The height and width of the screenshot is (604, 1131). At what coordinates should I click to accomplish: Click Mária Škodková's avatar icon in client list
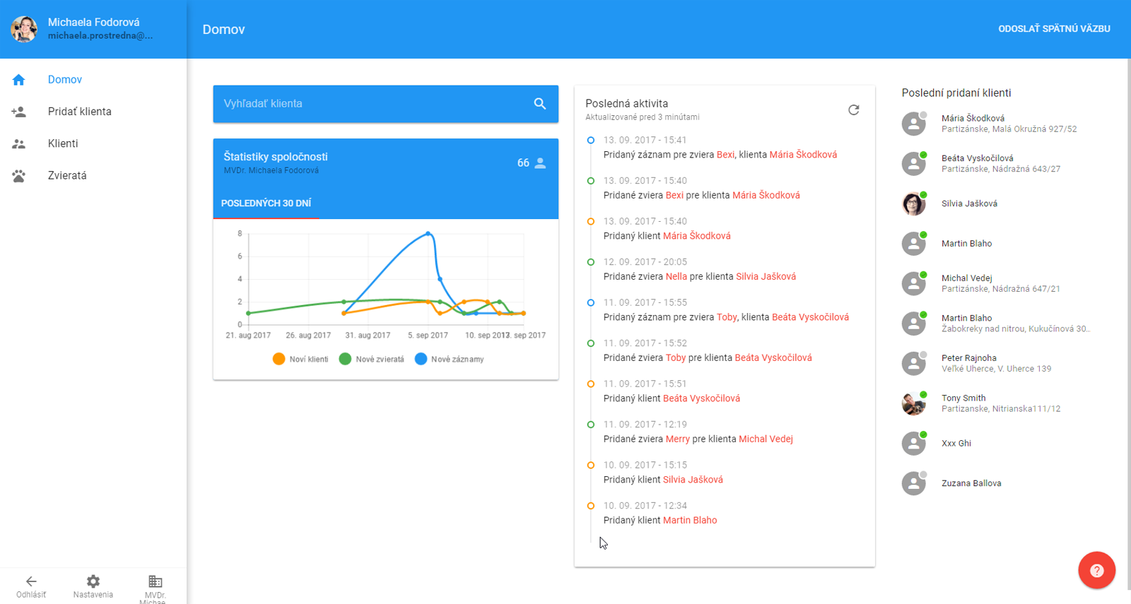(914, 124)
